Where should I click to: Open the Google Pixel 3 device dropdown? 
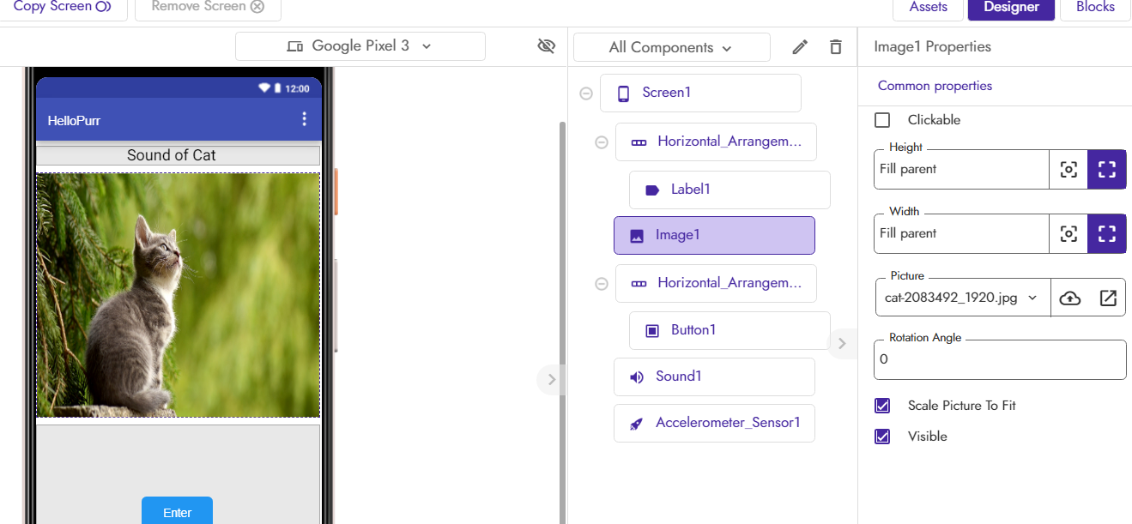(x=360, y=46)
